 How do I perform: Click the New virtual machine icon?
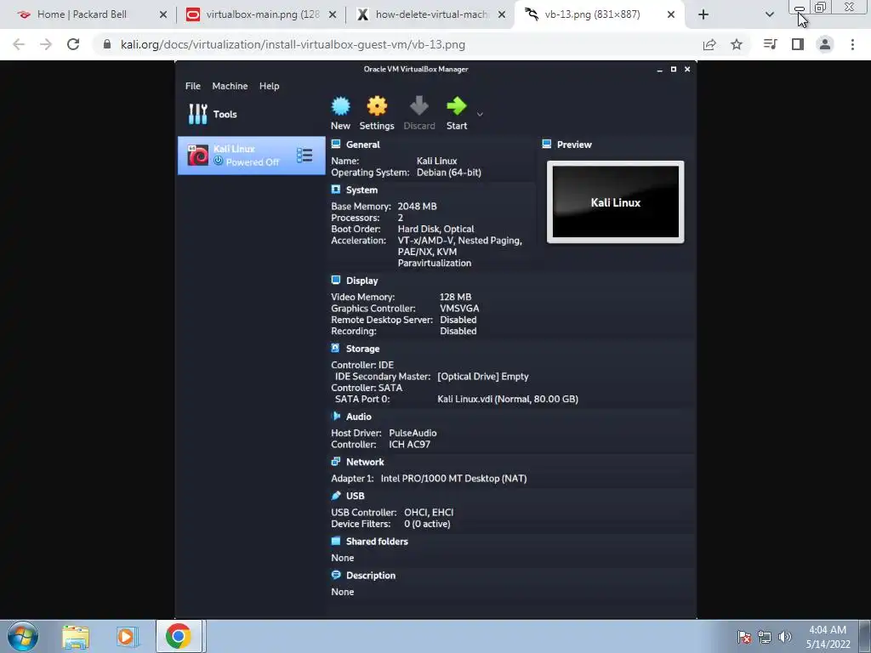(340, 106)
